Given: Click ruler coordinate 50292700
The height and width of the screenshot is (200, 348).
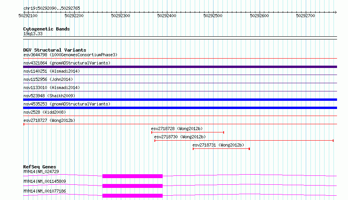Looking at the screenshot, I should pos(305,16).
